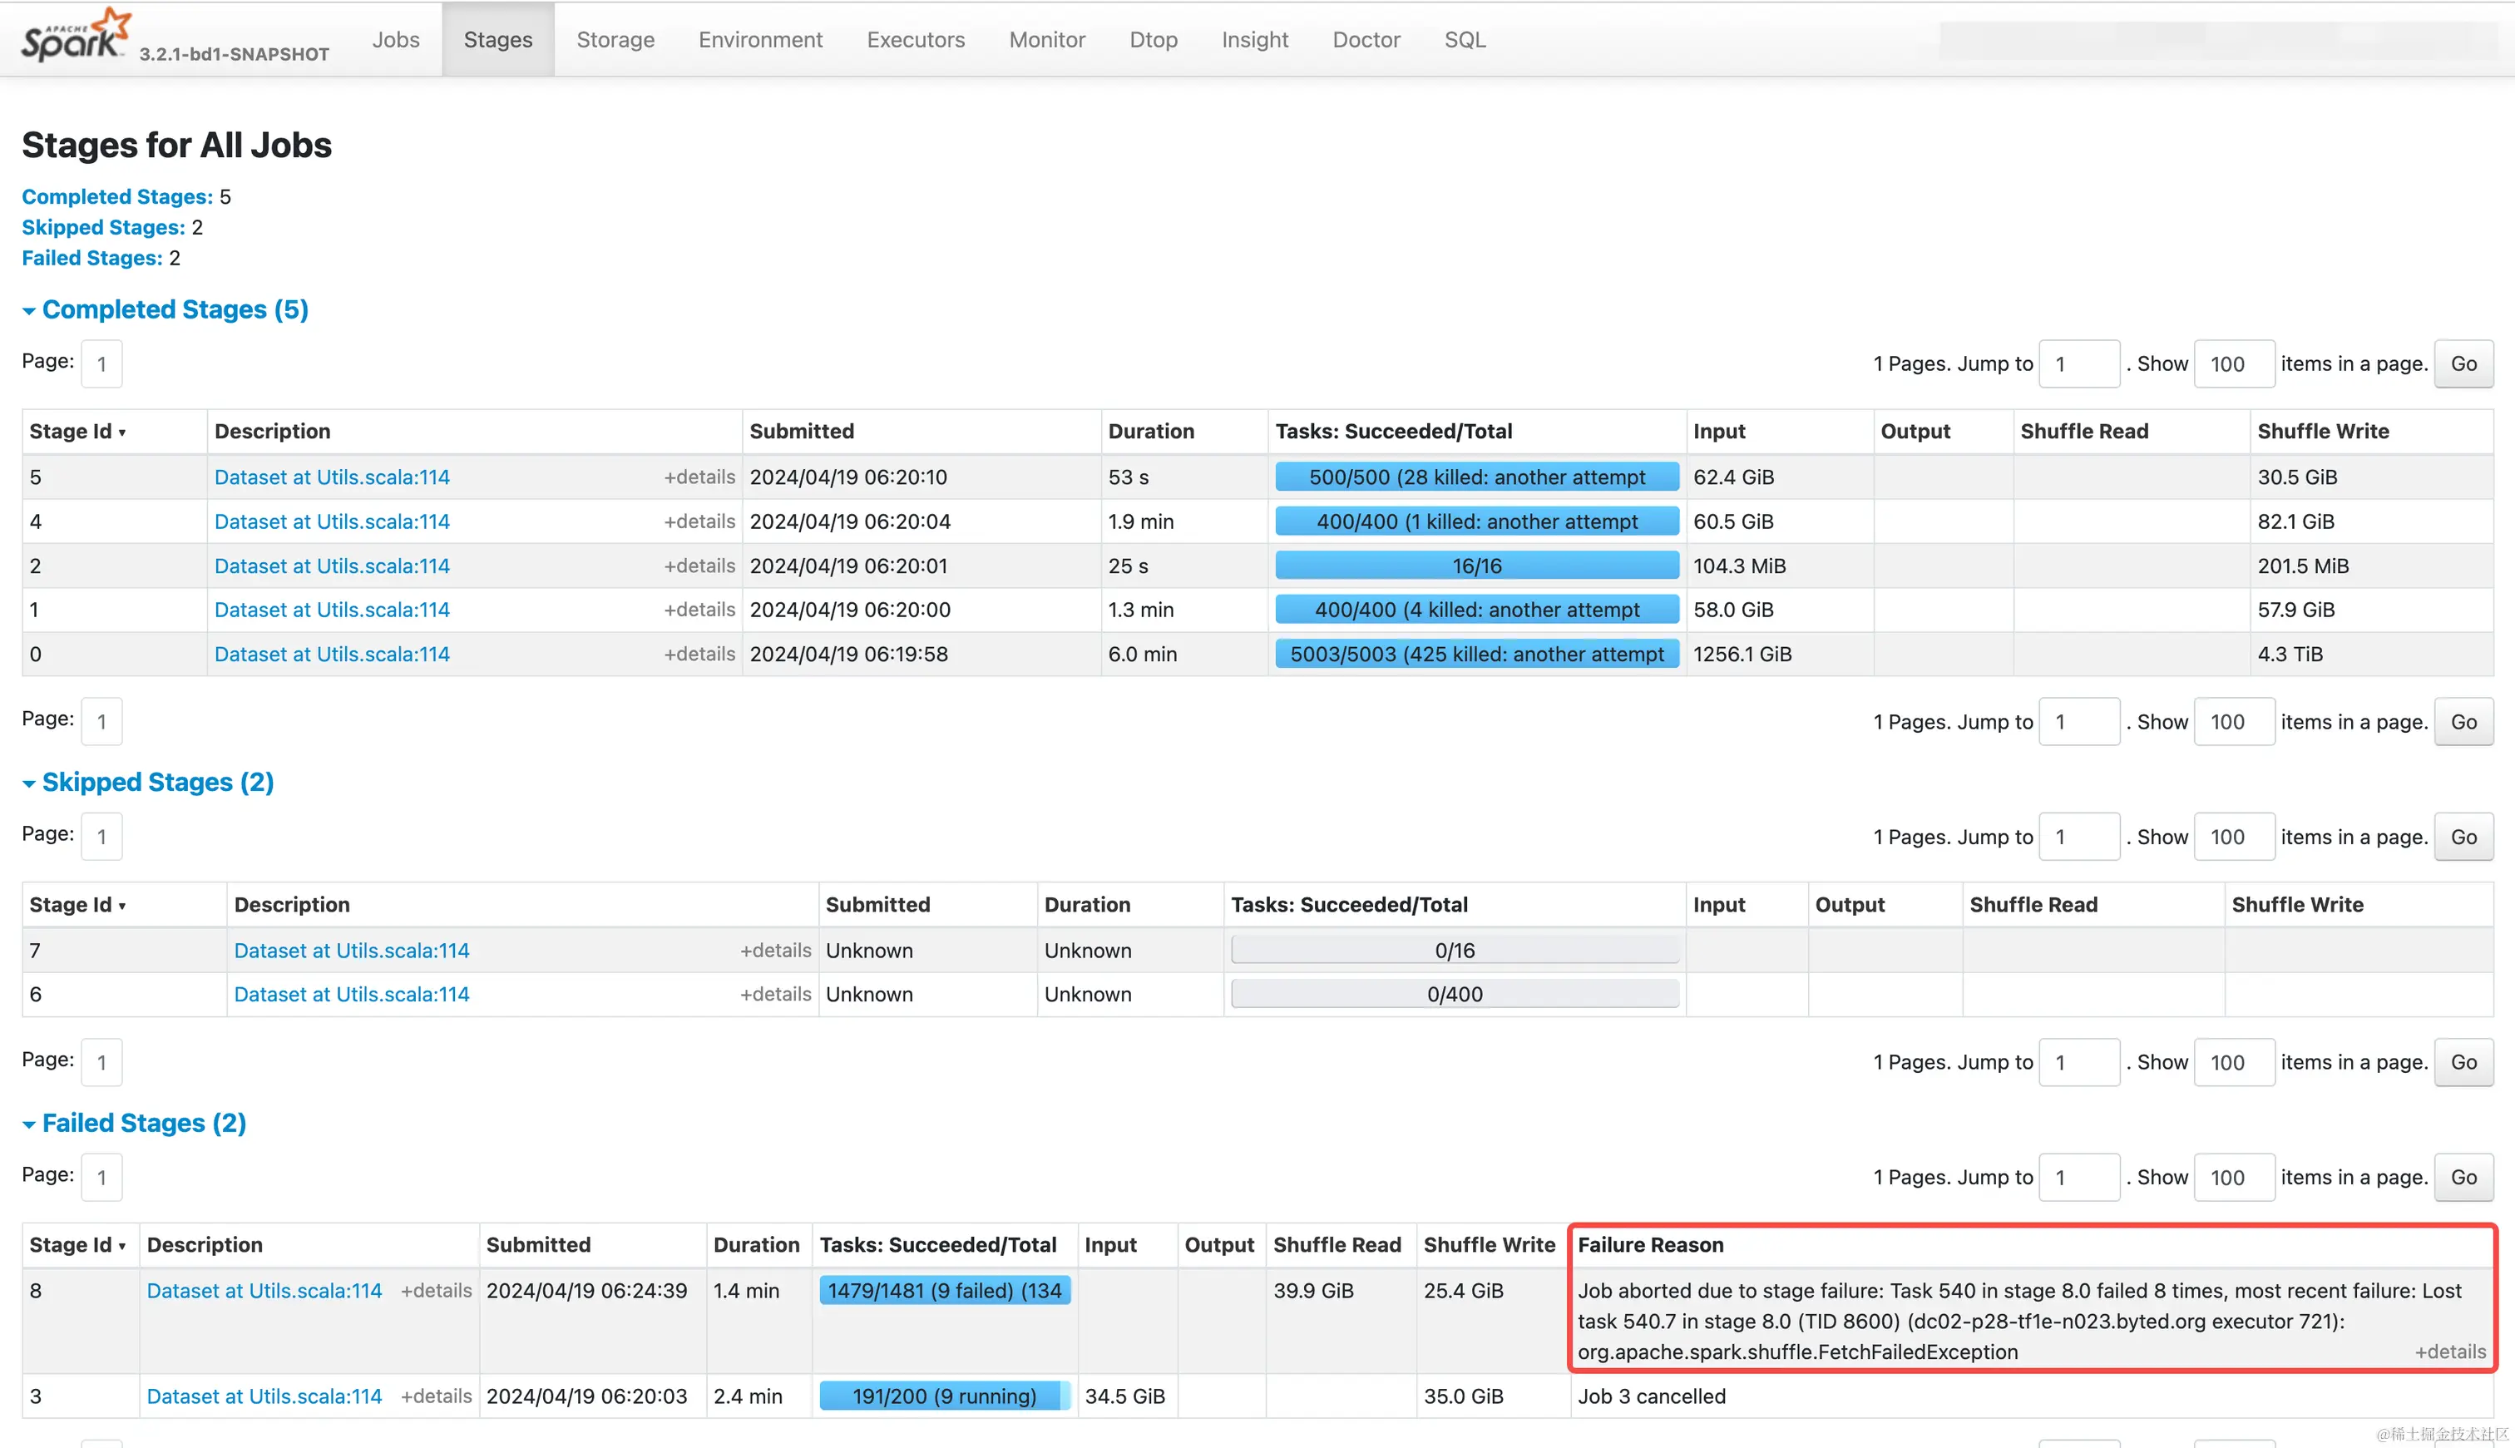Sort failed stages by Duration column
This screenshot has height=1448, width=2515.
tap(756, 1245)
